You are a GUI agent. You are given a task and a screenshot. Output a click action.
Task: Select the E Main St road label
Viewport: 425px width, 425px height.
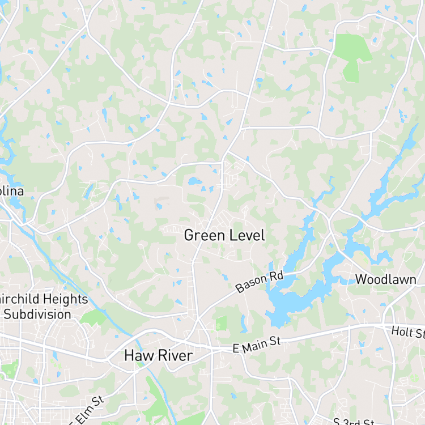[257, 345]
